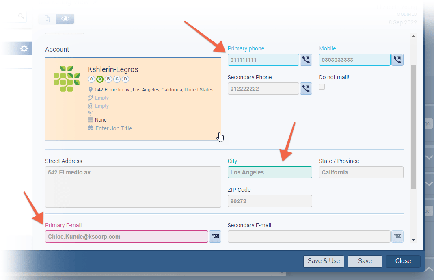Screen dimensions: 434x280
Task: Switch to the eye preview mode
Action: point(65,19)
